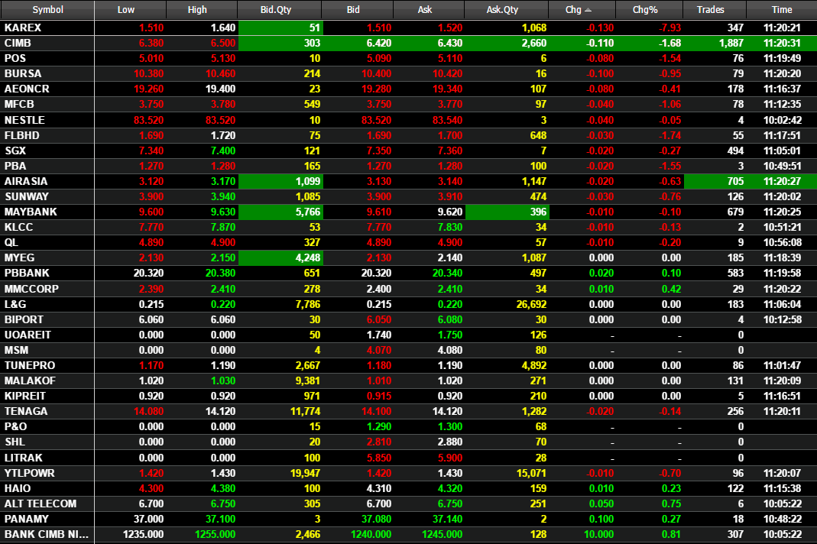
Task: Select the QL symbol
Action: point(11,242)
